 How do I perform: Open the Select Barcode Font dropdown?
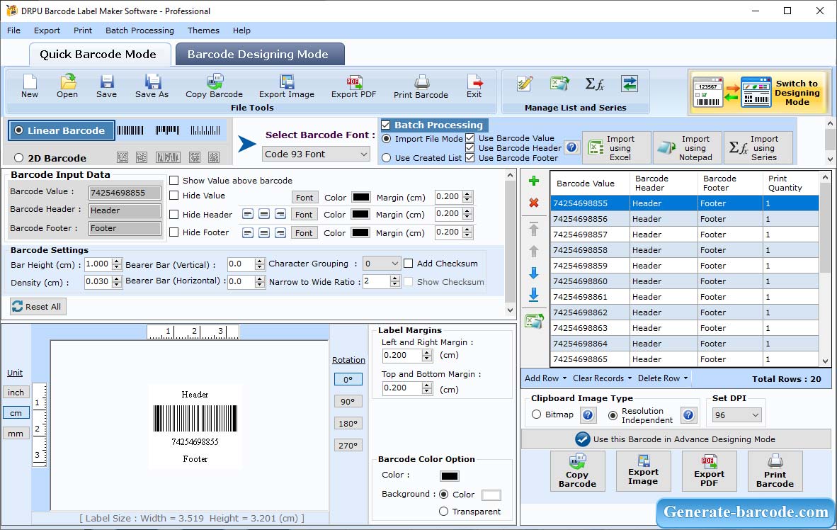(316, 154)
